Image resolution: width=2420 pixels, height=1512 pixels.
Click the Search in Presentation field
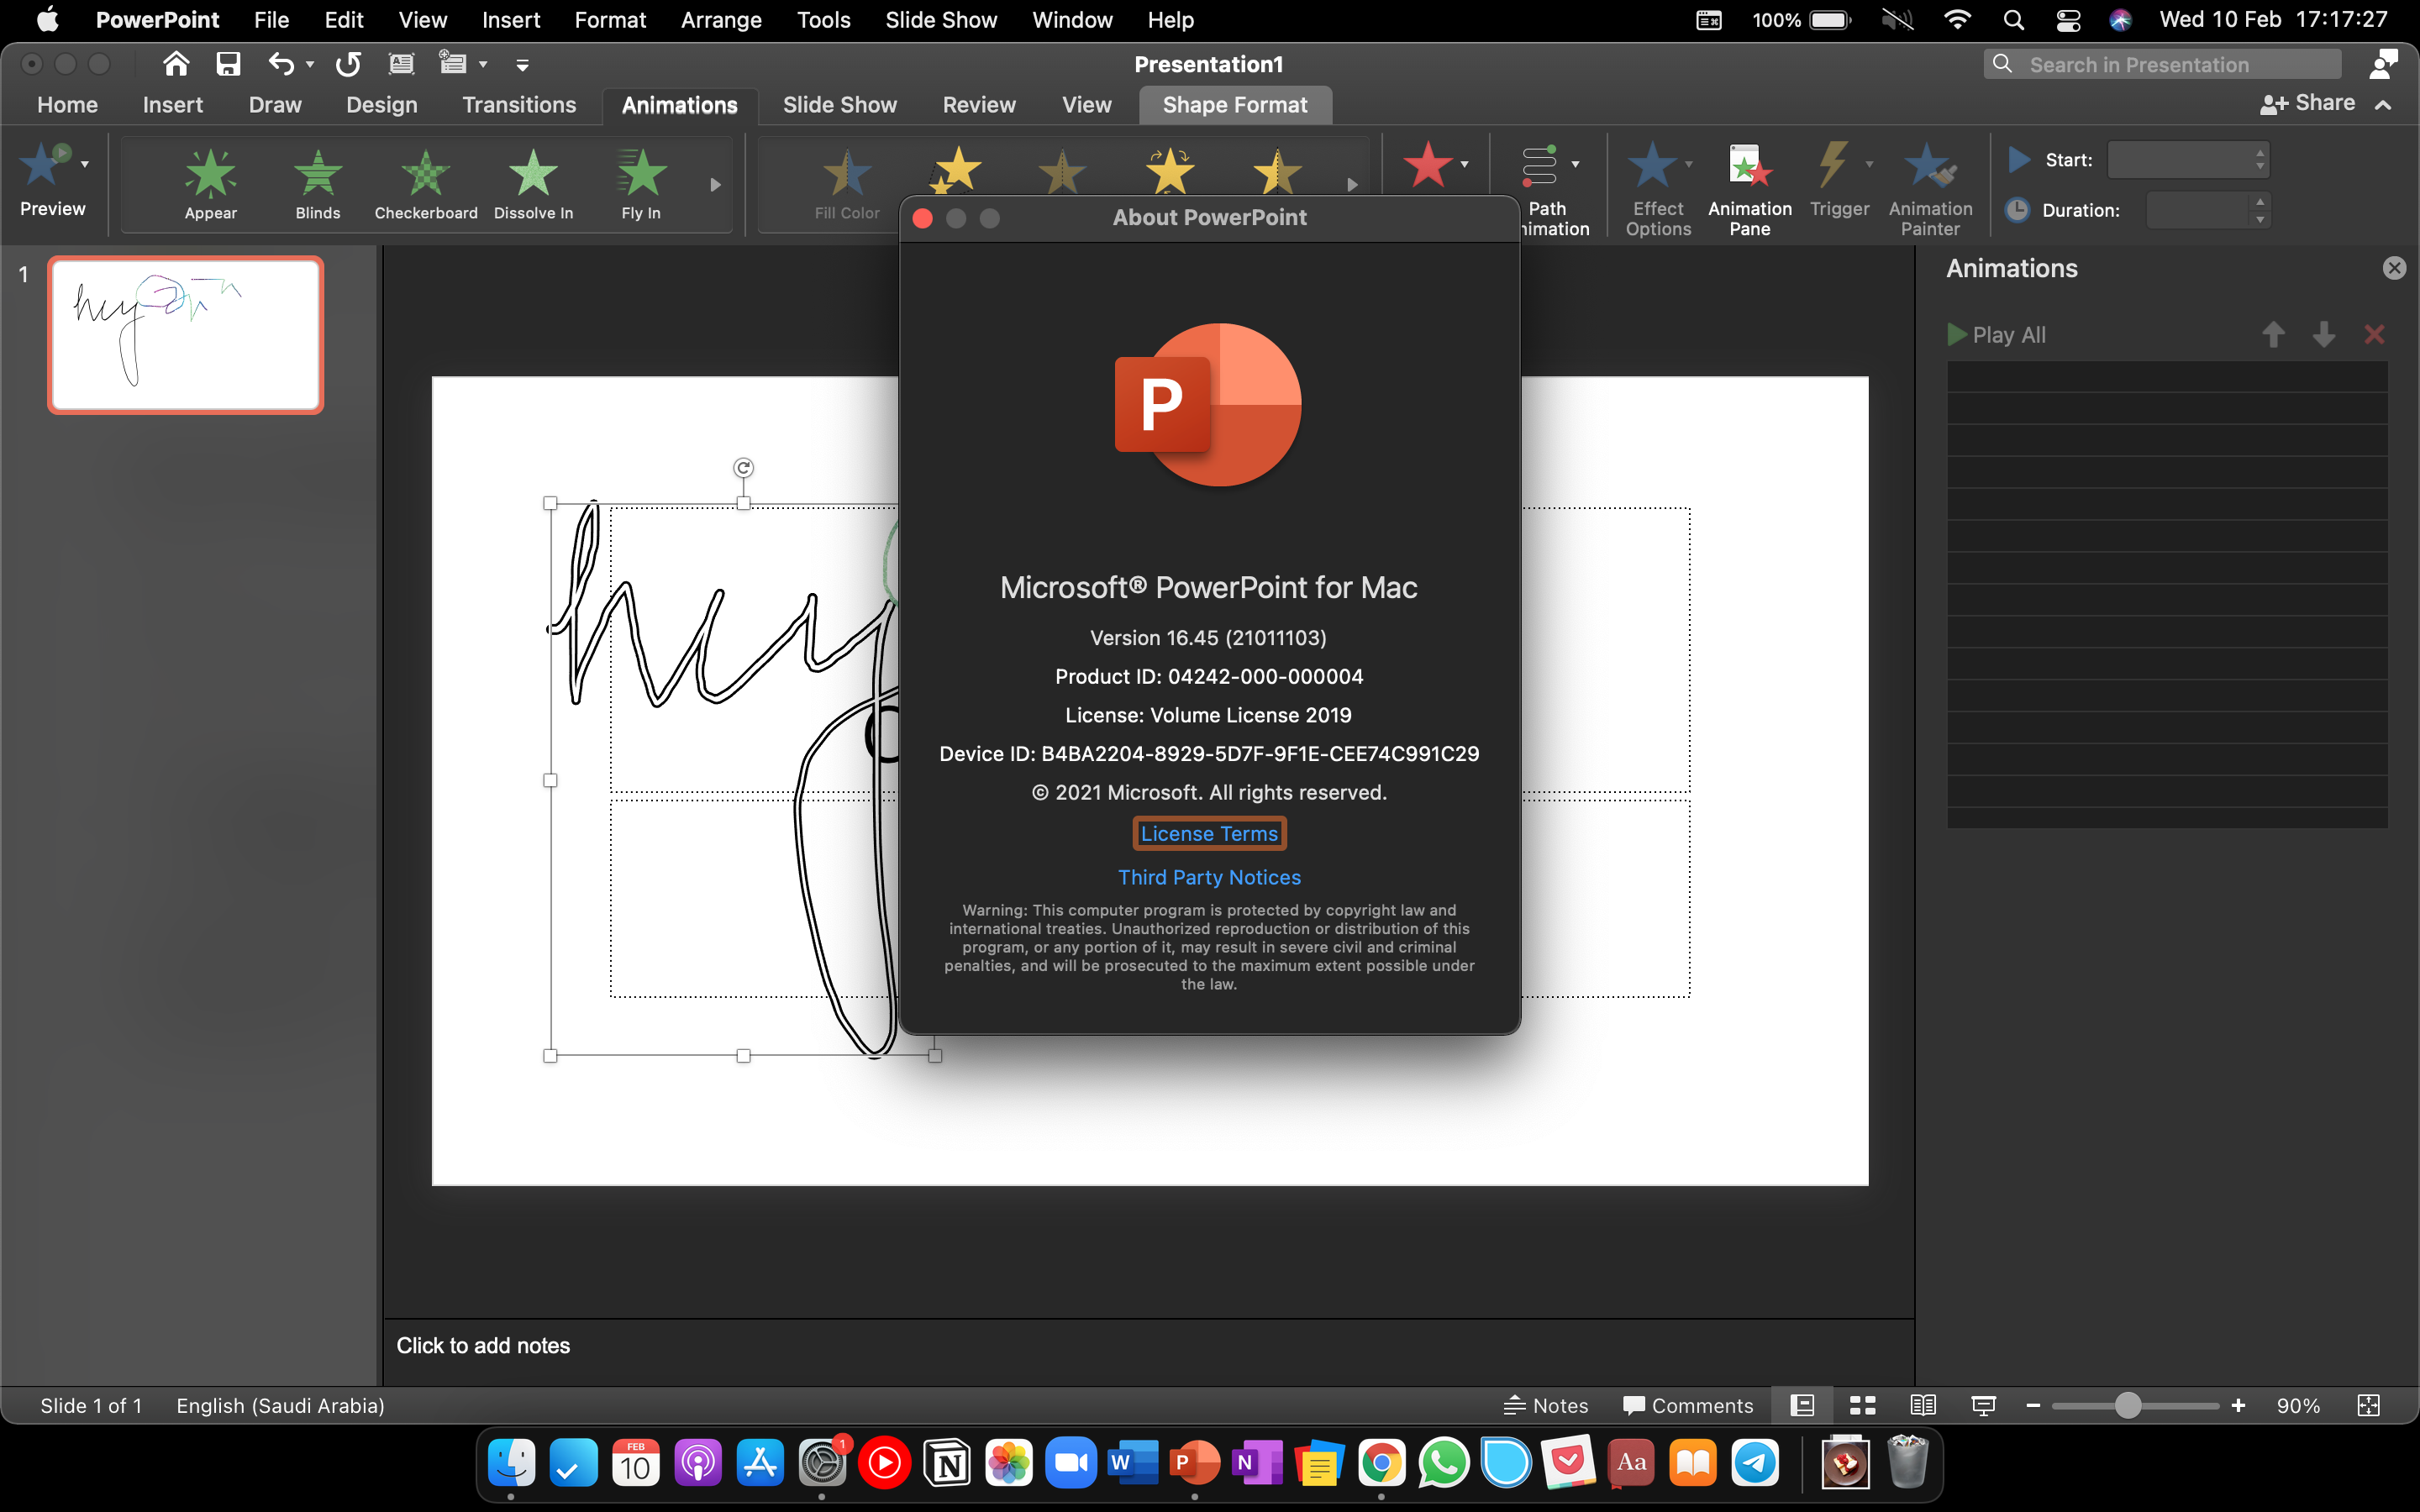(x=2162, y=65)
